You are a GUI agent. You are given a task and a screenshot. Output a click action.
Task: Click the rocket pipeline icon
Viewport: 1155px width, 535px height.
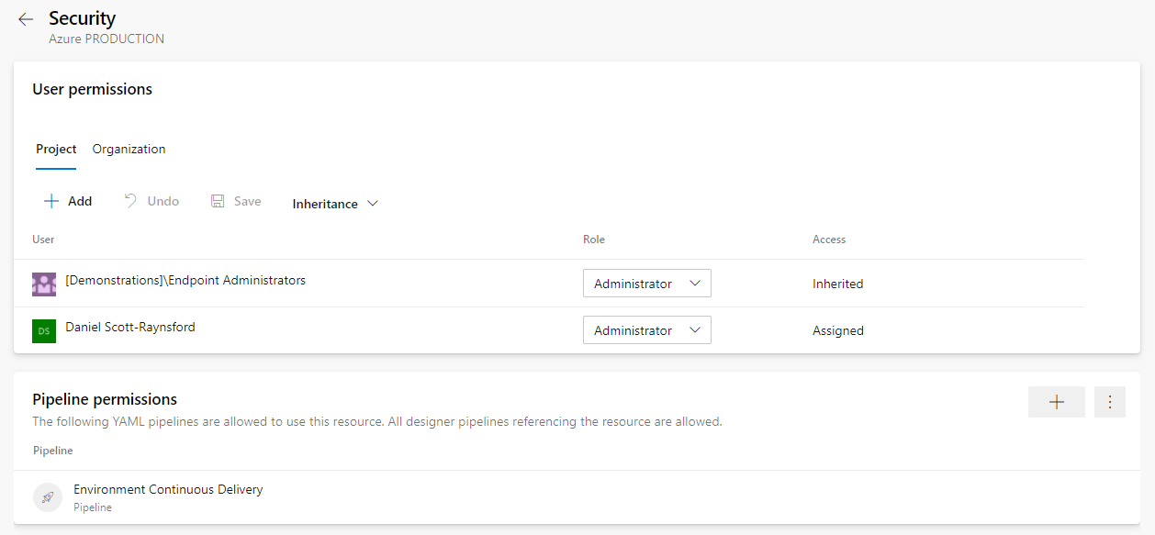(48, 497)
